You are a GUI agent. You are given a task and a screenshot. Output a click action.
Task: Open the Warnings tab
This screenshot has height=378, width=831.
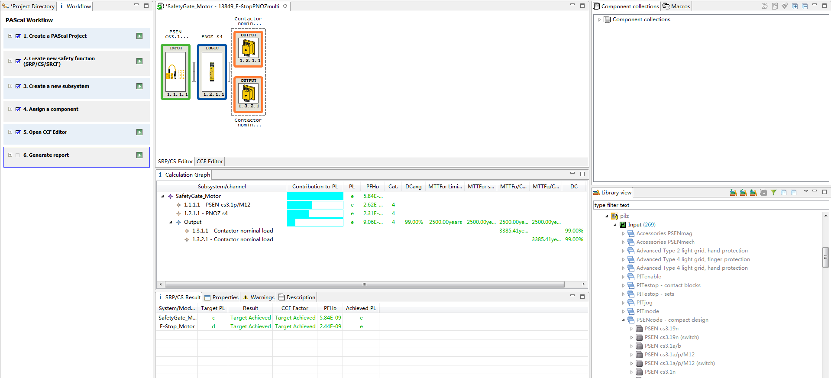259,297
